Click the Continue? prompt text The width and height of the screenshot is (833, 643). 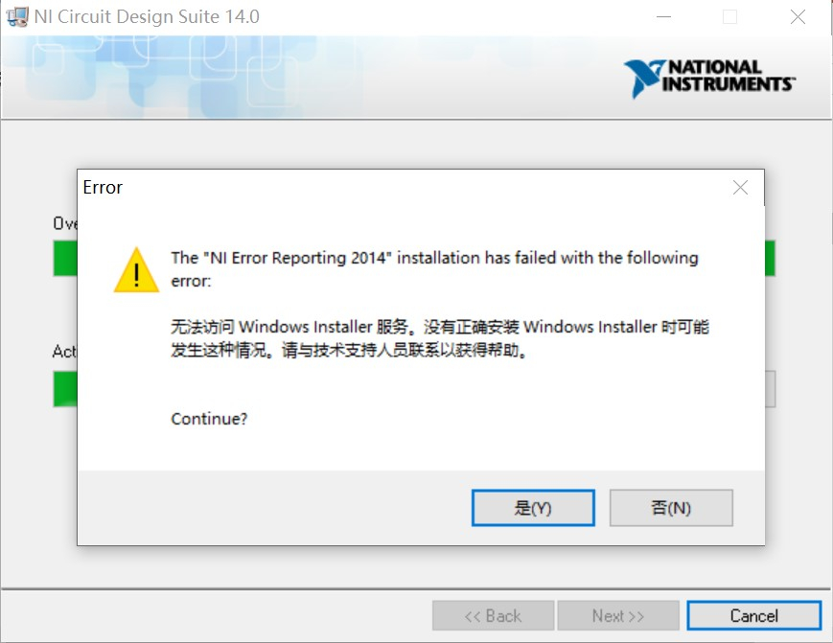tap(209, 419)
